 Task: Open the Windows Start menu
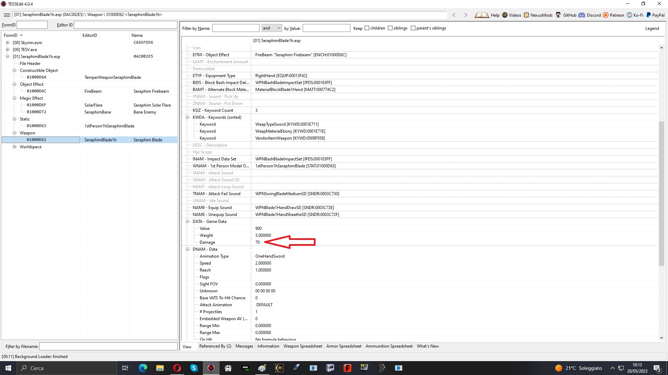point(8,368)
